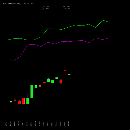Click the 19 Nov date axis label
This screenshot has height=130, width=130.
pyautogui.click(x=14, y=123)
